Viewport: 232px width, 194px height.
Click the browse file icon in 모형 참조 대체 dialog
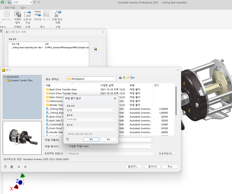pos(95,49)
